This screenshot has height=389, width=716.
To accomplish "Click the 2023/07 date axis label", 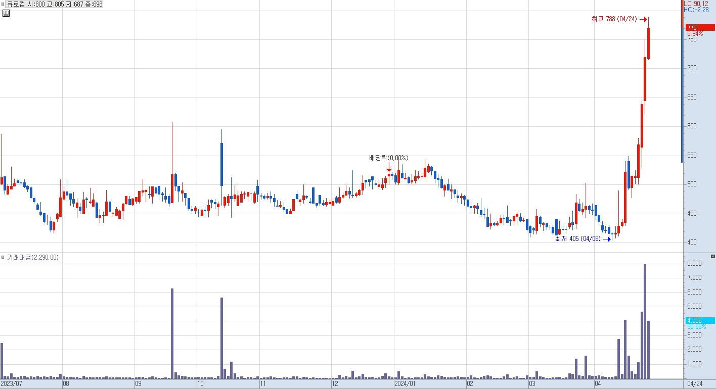I will (11, 384).
